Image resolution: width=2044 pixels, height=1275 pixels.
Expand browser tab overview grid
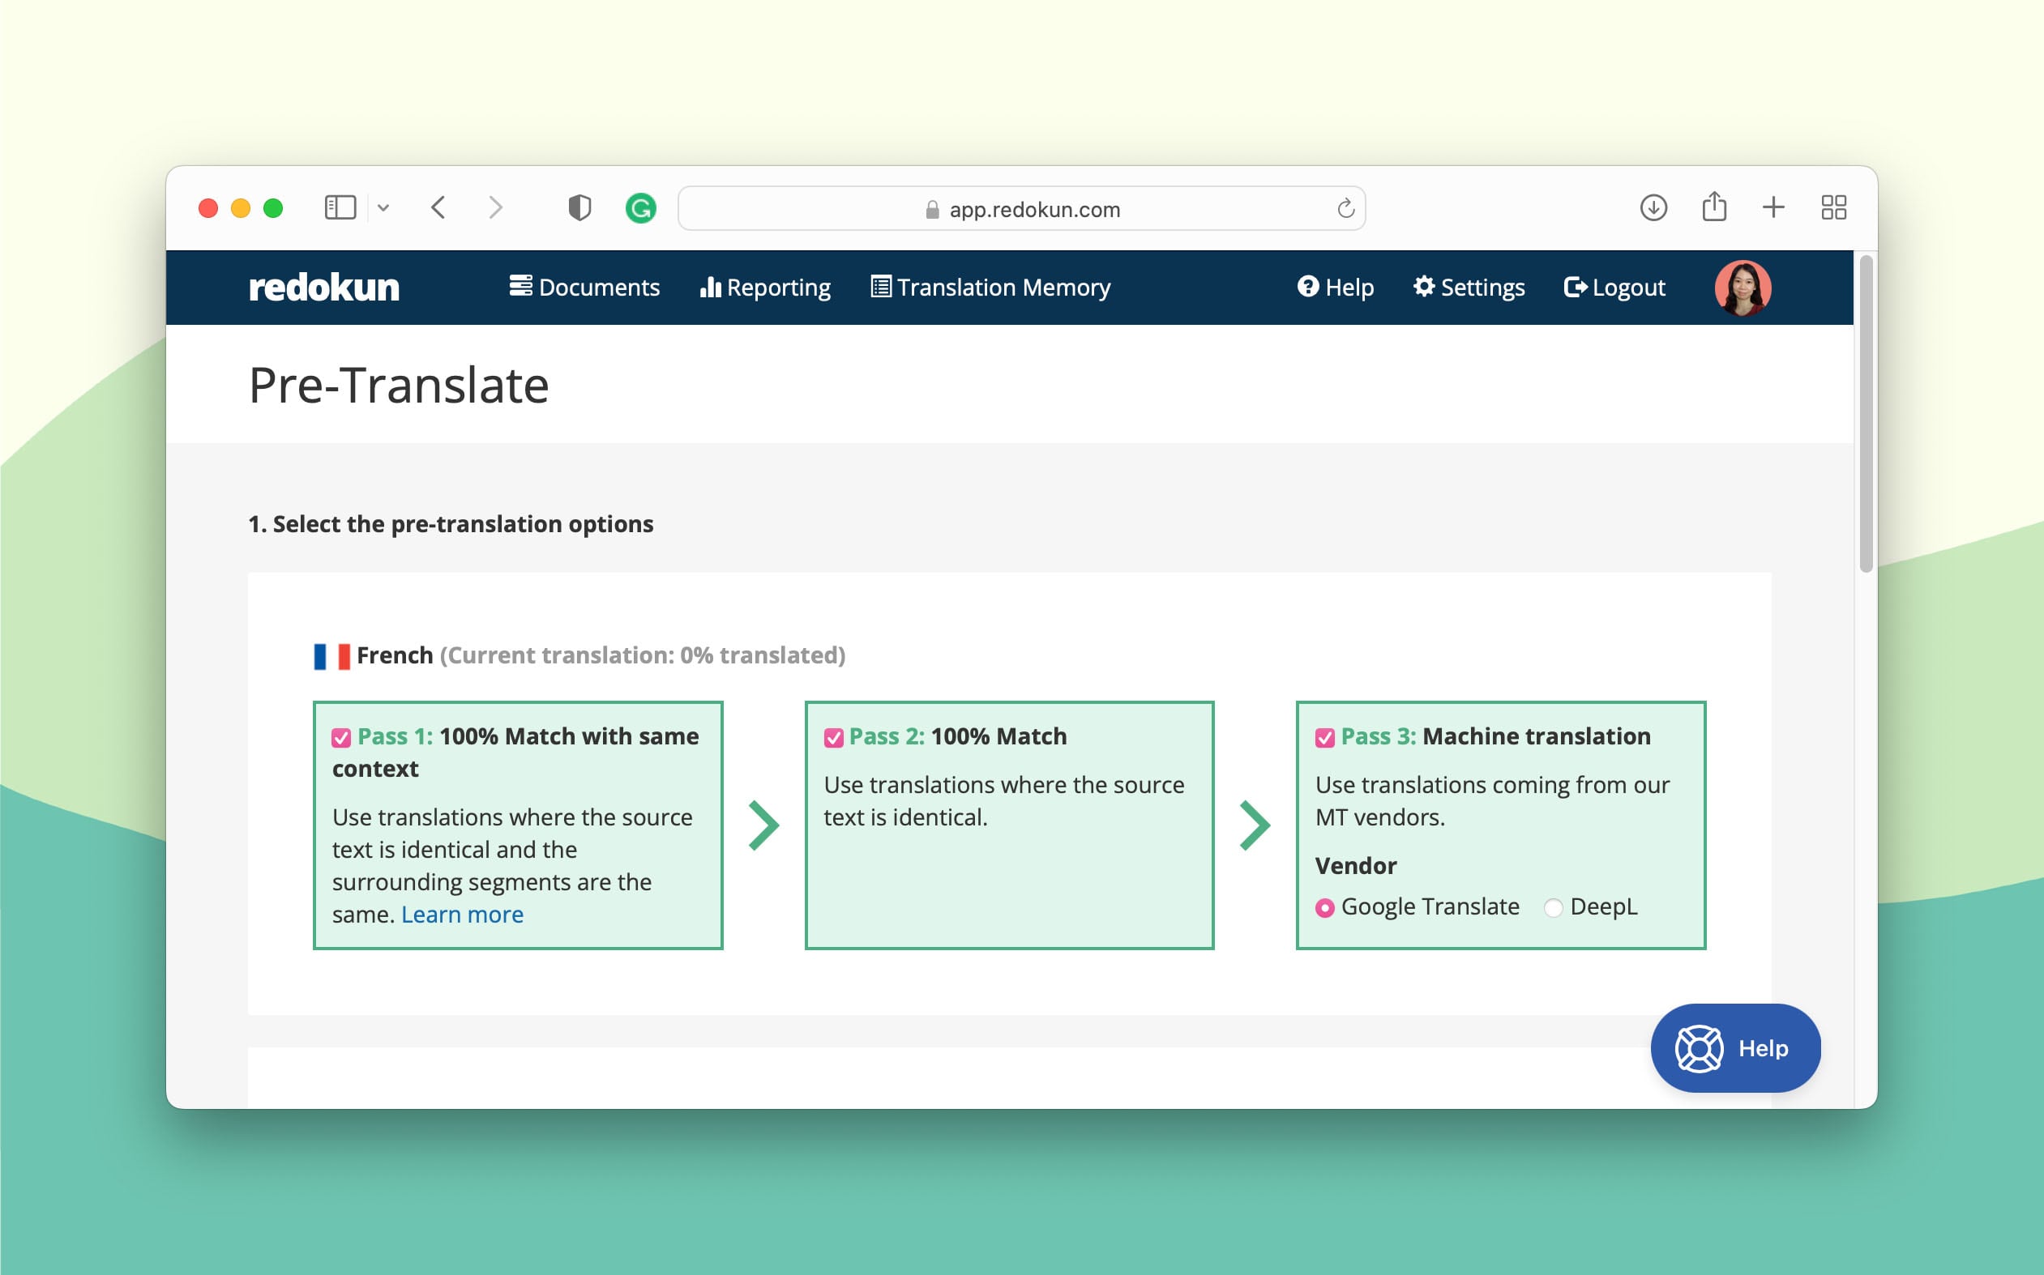click(1834, 208)
